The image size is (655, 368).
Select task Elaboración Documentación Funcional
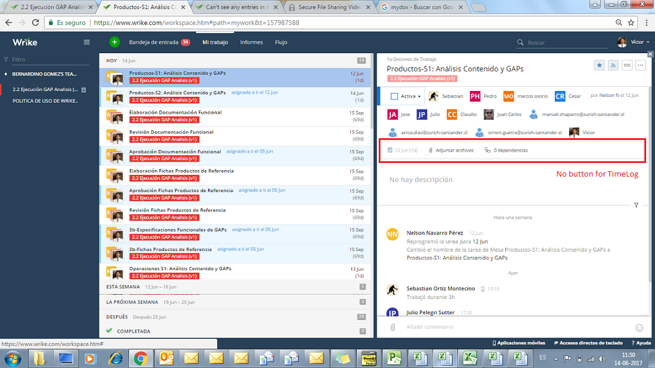[x=235, y=116]
